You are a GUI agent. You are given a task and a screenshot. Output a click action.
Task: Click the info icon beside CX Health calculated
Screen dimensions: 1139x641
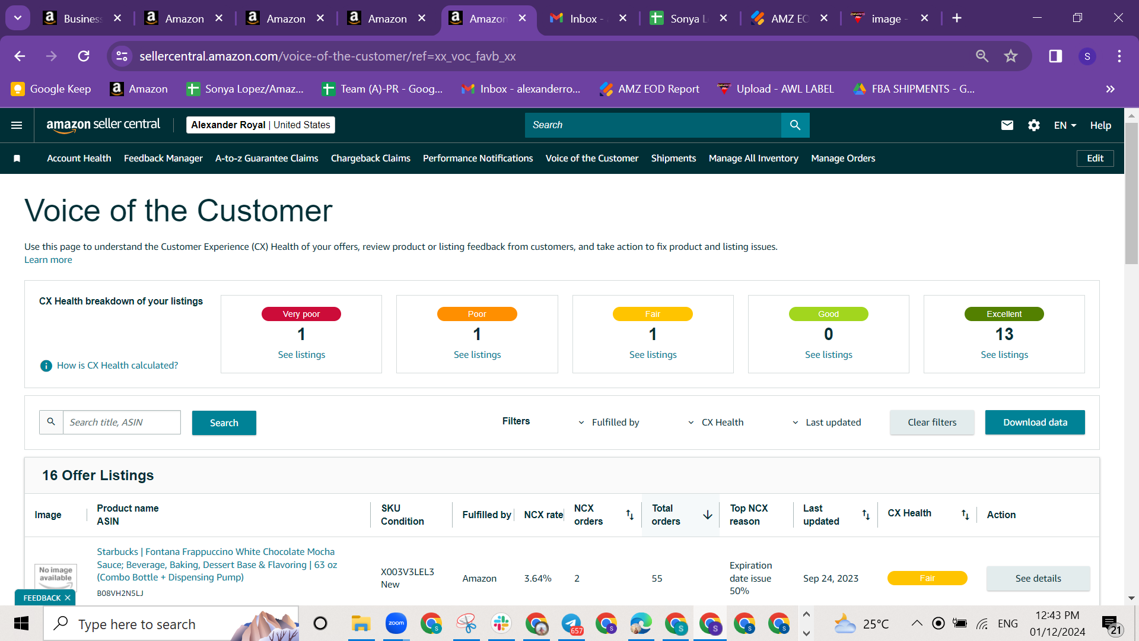coord(46,366)
